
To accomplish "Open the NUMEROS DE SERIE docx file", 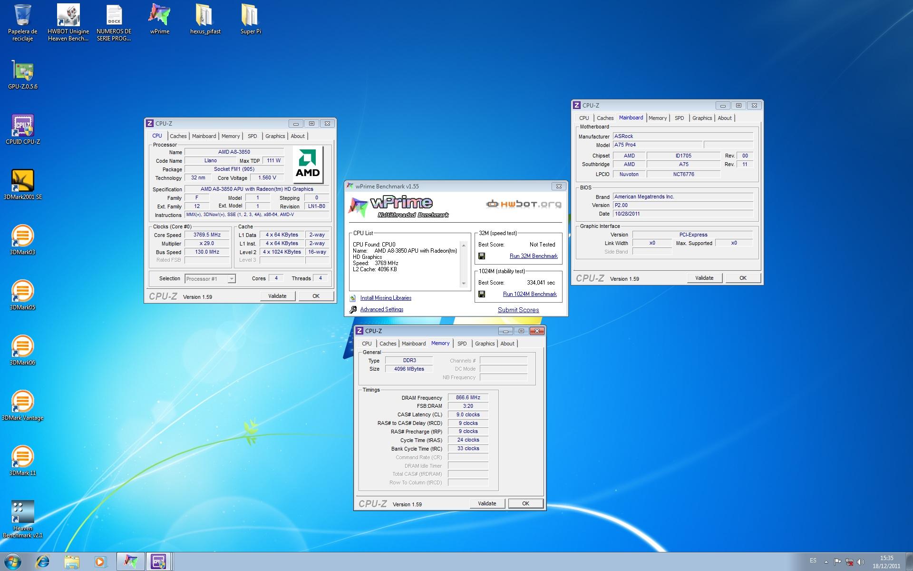I will (x=114, y=22).
